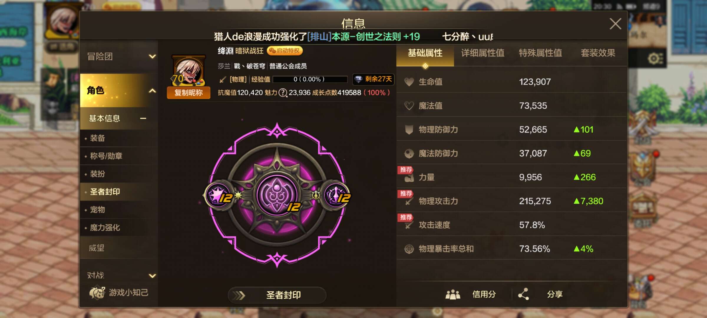Click the character portrait avatar
Viewport: 707px width, 318px height.
189,70
